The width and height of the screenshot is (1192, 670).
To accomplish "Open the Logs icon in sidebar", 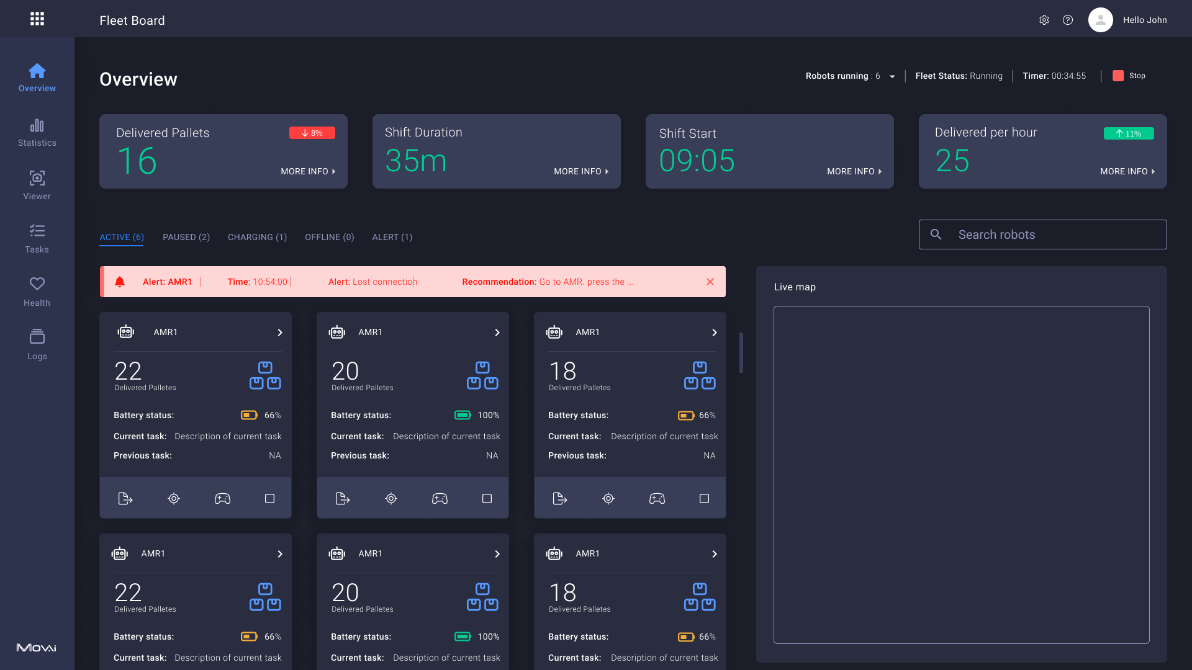I will click(37, 336).
